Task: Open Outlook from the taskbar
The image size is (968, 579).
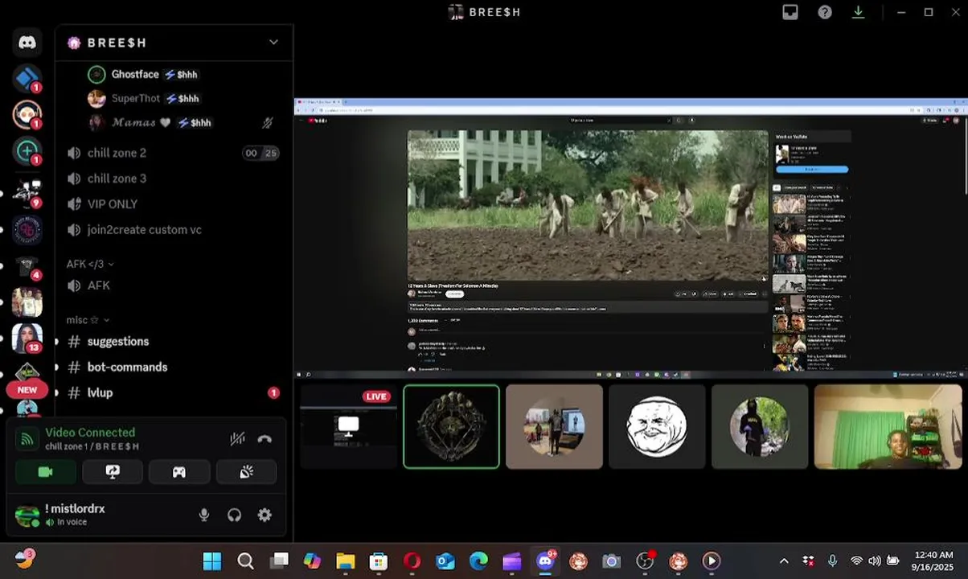Action: [445, 561]
